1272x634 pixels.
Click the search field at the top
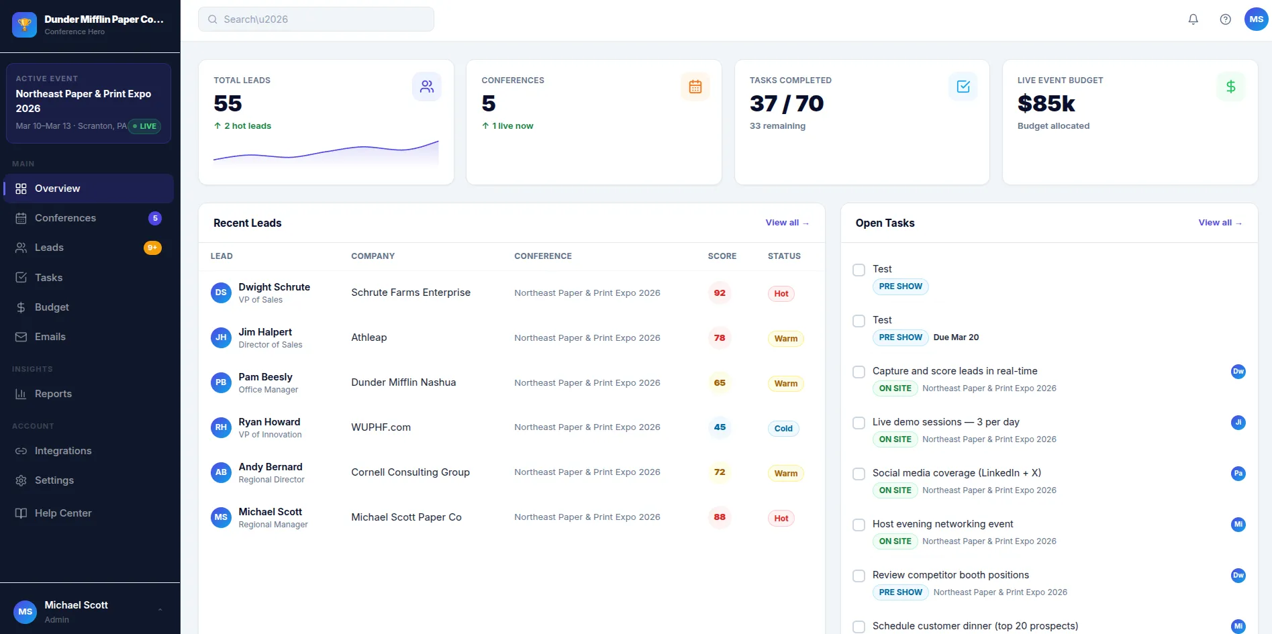[315, 19]
